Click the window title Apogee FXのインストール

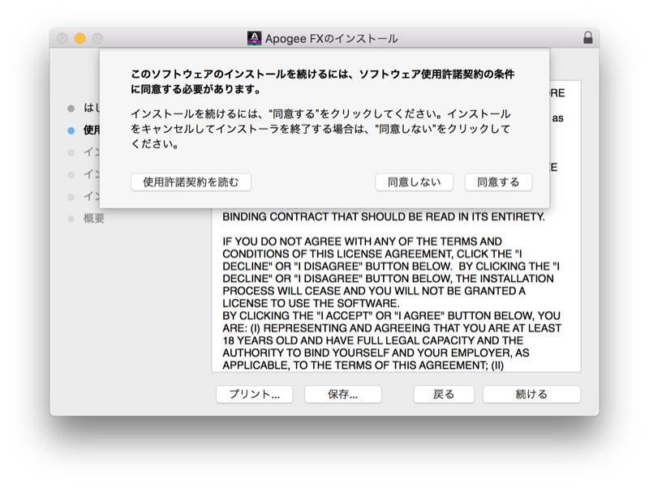(332, 39)
